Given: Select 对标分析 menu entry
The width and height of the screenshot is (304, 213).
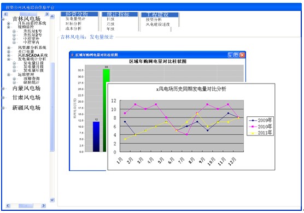Looking at the screenshot, I should click(x=73, y=23).
